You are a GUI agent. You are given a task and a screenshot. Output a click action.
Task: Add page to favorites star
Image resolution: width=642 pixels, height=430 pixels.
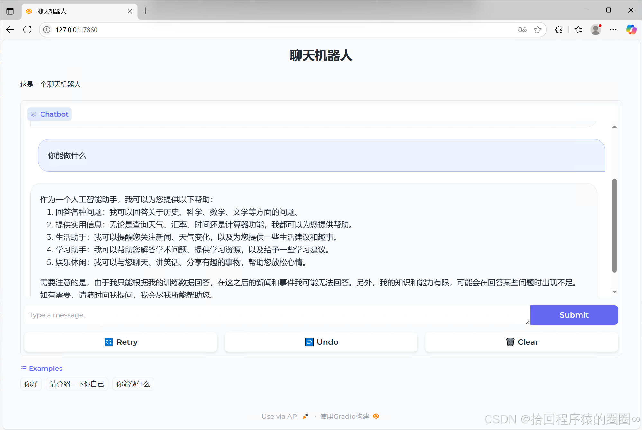538,30
